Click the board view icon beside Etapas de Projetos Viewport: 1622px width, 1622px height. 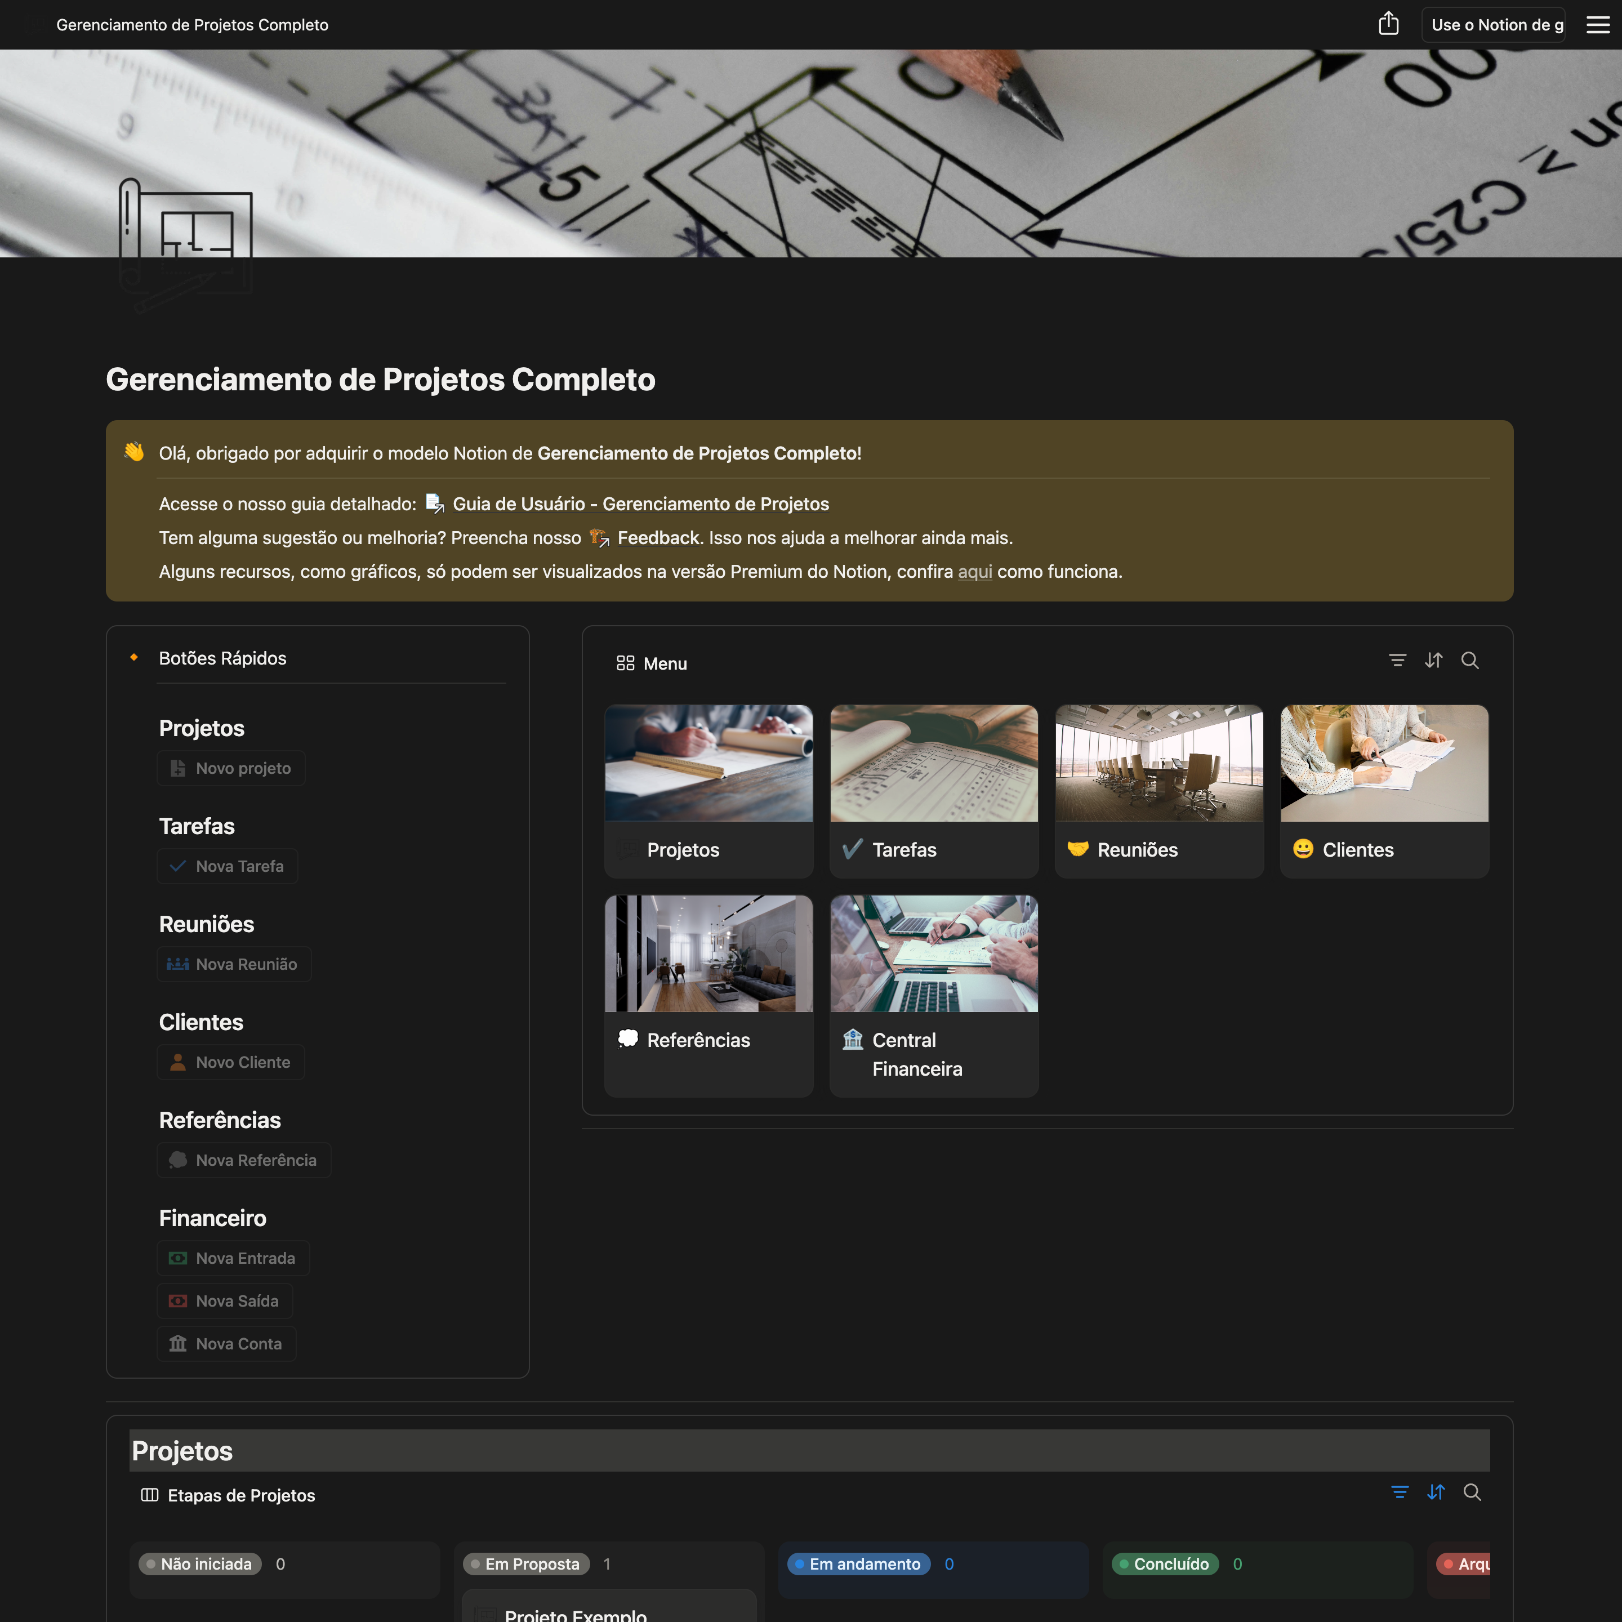(x=151, y=1494)
